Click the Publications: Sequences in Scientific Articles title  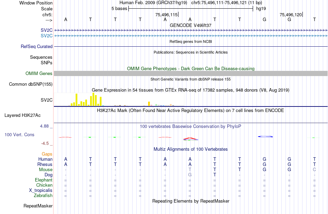click(x=191, y=52)
